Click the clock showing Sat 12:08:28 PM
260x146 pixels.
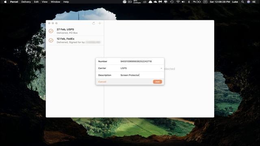point(220,2)
